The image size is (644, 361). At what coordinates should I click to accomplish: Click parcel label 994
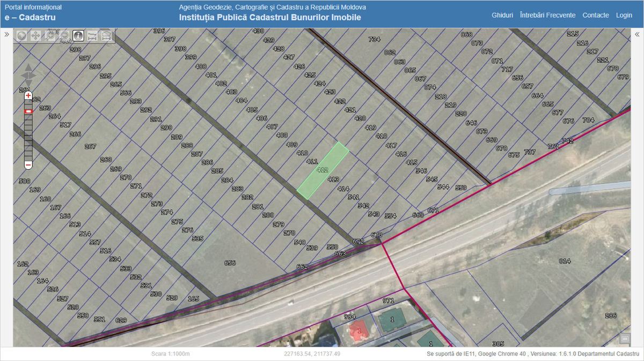pyautogui.click(x=349, y=317)
